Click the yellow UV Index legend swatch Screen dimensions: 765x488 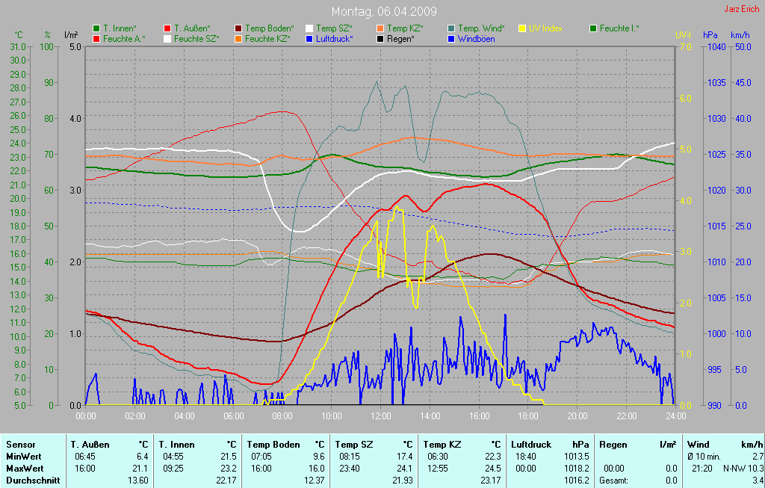point(522,28)
